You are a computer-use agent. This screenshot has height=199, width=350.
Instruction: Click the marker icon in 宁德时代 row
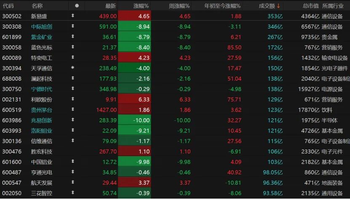pos(72,89)
